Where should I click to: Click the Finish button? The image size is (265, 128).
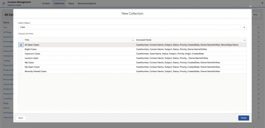pyautogui.click(x=243, y=118)
